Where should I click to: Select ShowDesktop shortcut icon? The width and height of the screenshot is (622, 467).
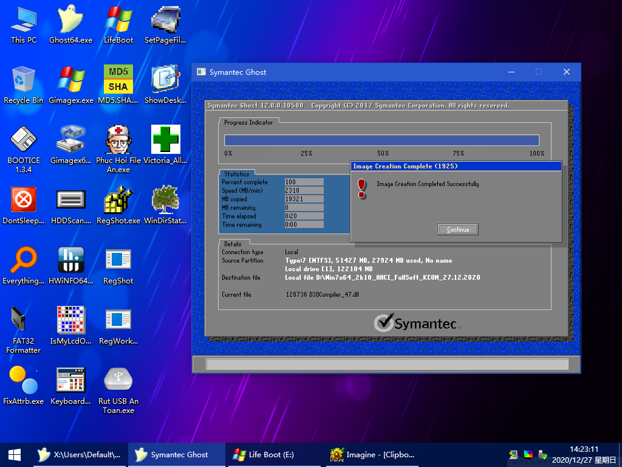[165, 85]
